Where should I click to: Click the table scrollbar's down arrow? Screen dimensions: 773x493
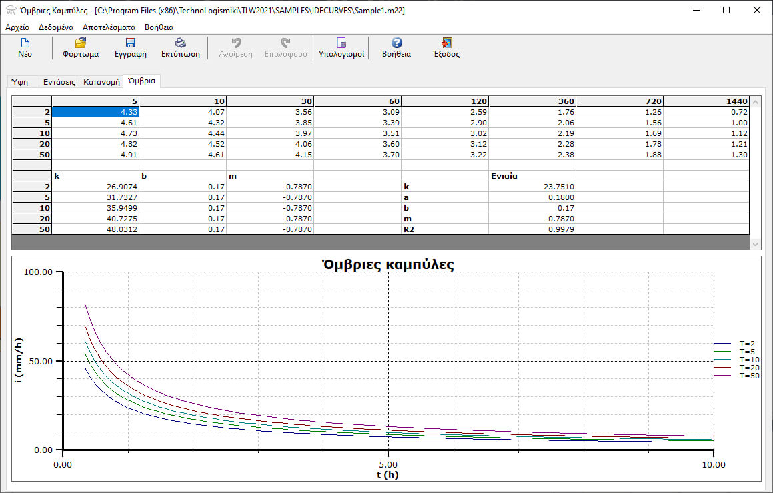756,245
